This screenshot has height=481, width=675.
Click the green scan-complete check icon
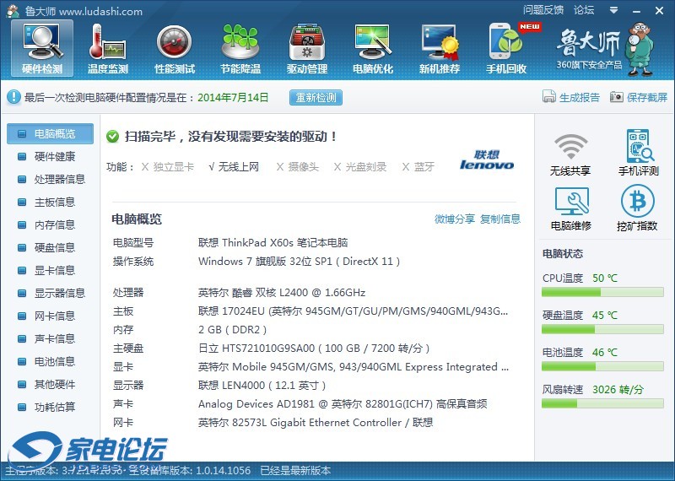click(x=113, y=137)
